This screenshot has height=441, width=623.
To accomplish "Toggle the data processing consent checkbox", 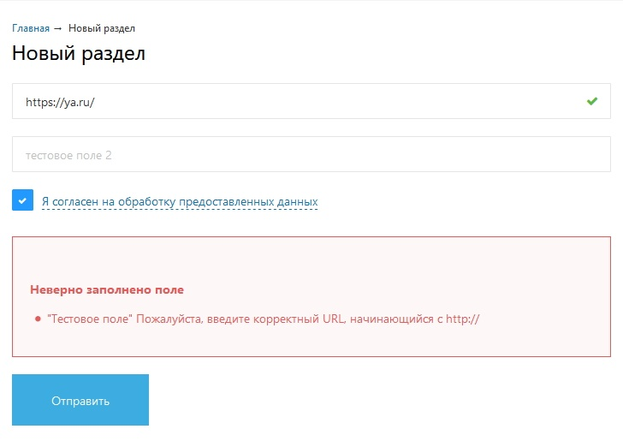I will point(22,200).
